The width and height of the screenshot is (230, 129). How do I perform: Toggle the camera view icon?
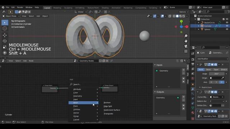tap(186, 46)
